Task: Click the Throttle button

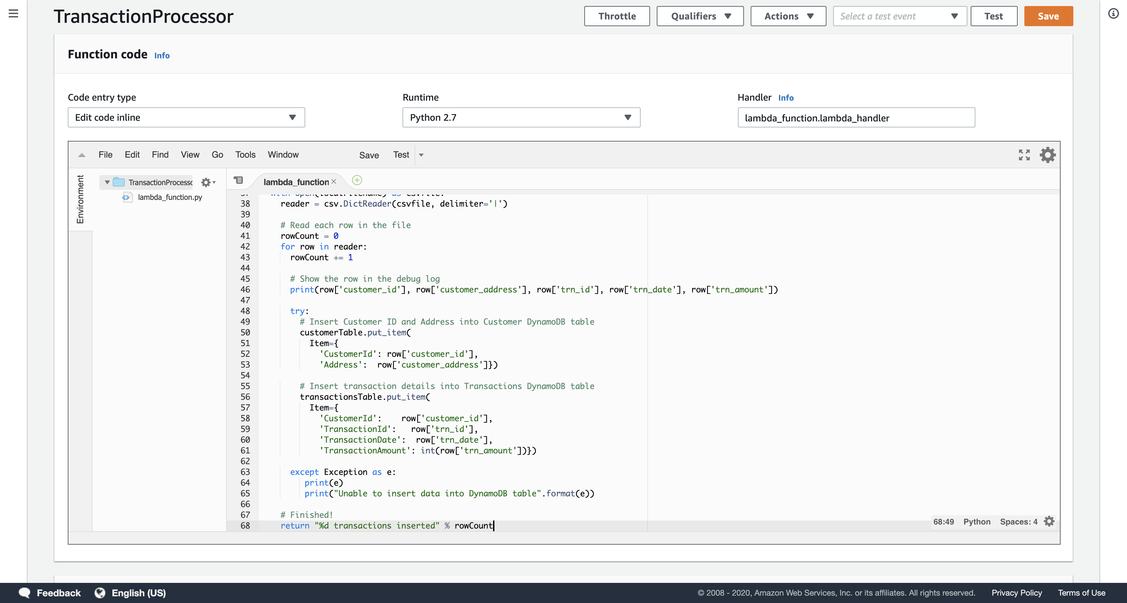Action: coord(616,16)
